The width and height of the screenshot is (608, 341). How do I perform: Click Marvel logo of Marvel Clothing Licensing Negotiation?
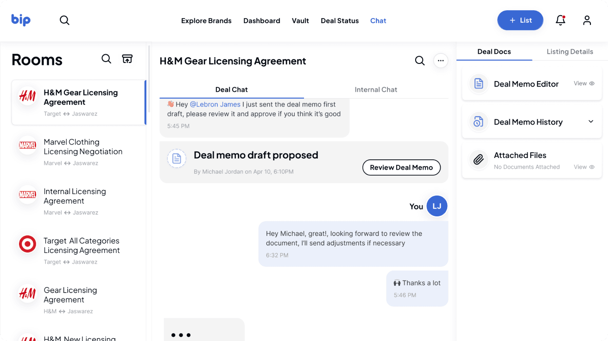27,145
